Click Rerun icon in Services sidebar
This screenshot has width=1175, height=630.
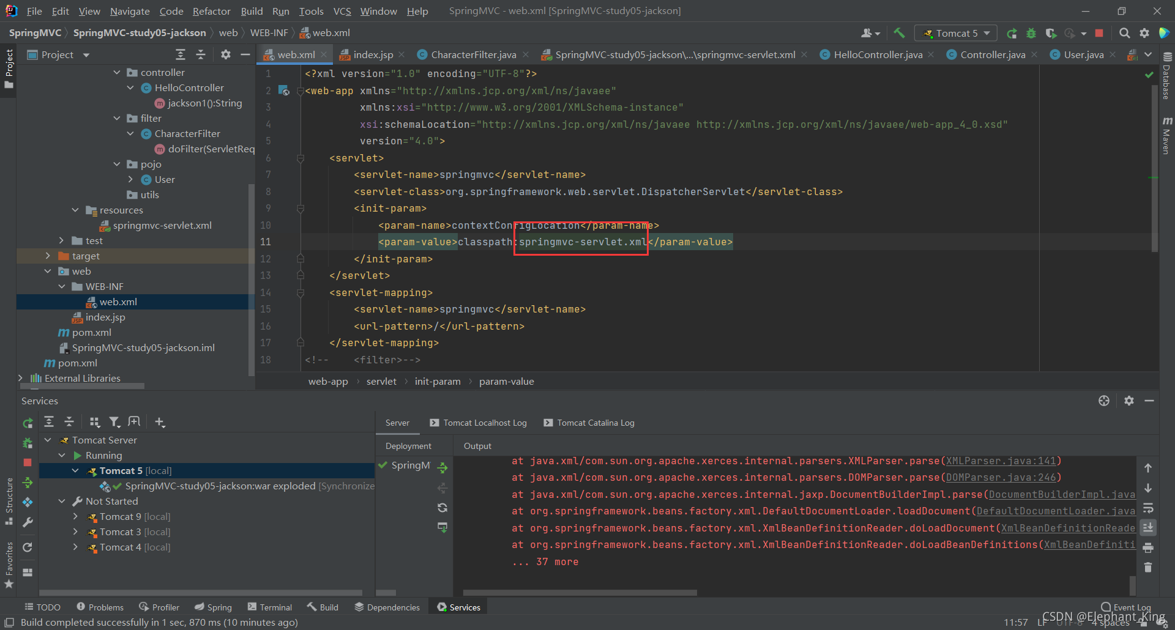click(28, 423)
